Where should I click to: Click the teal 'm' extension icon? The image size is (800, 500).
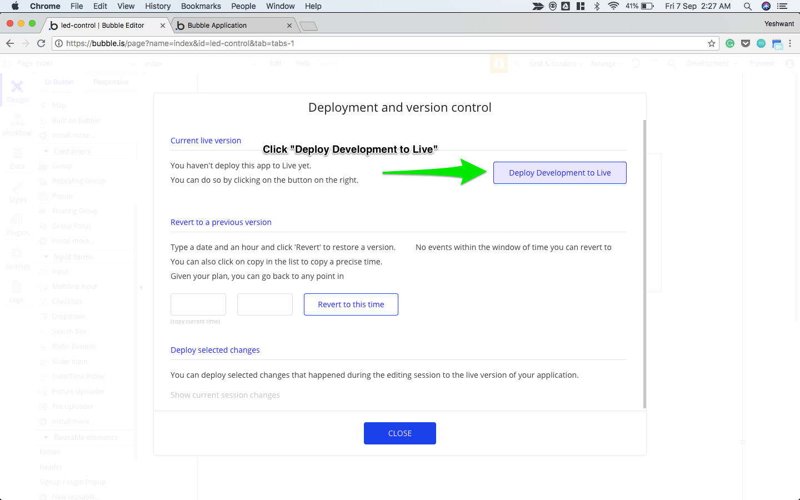761,43
